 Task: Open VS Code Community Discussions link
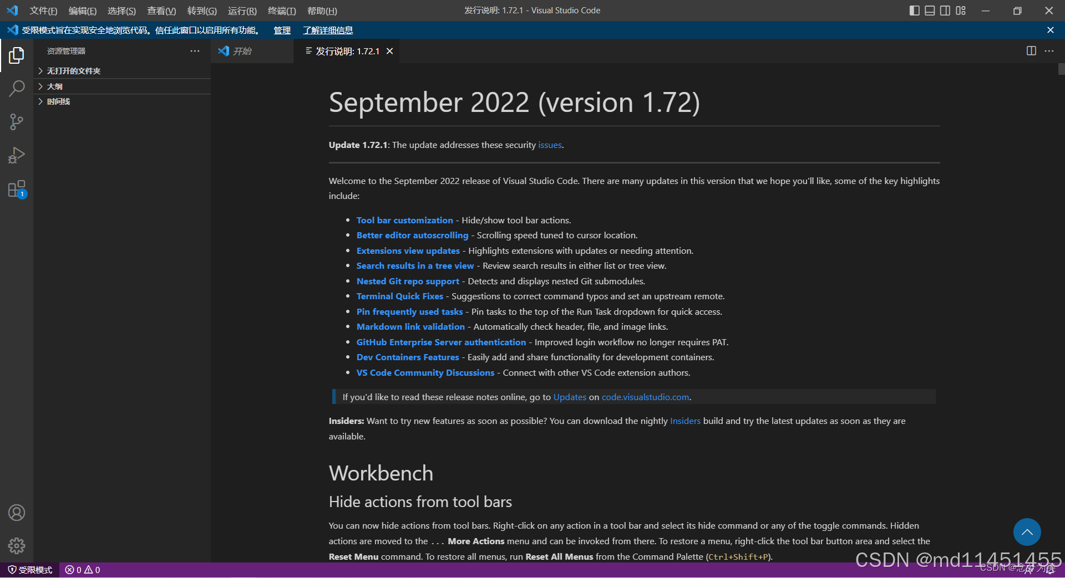pos(425,372)
